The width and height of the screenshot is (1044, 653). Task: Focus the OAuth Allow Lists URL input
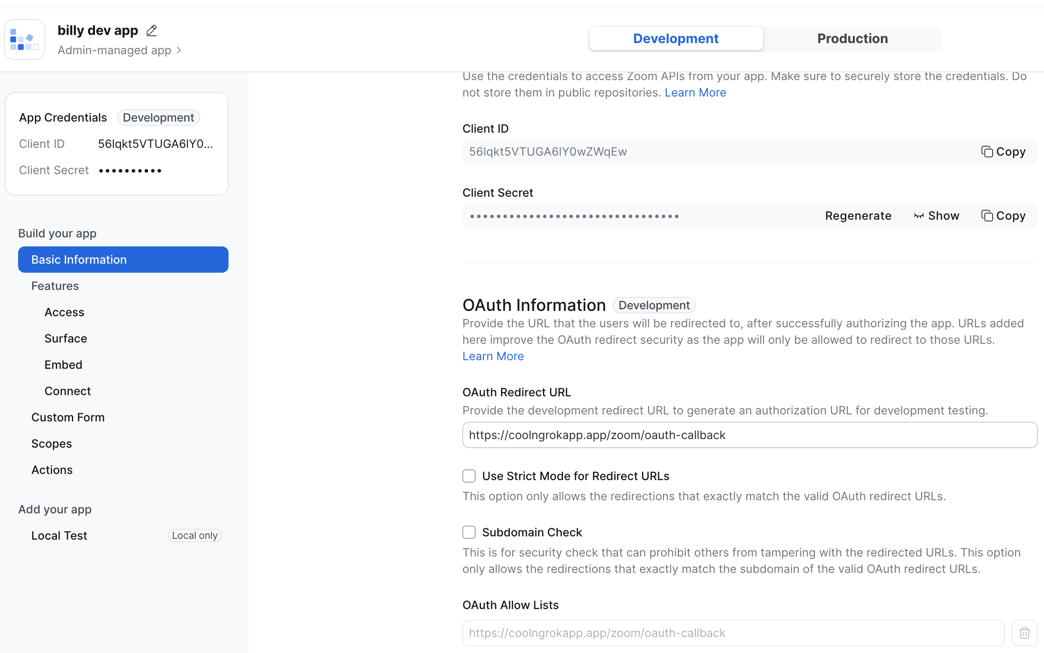(x=733, y=633)
